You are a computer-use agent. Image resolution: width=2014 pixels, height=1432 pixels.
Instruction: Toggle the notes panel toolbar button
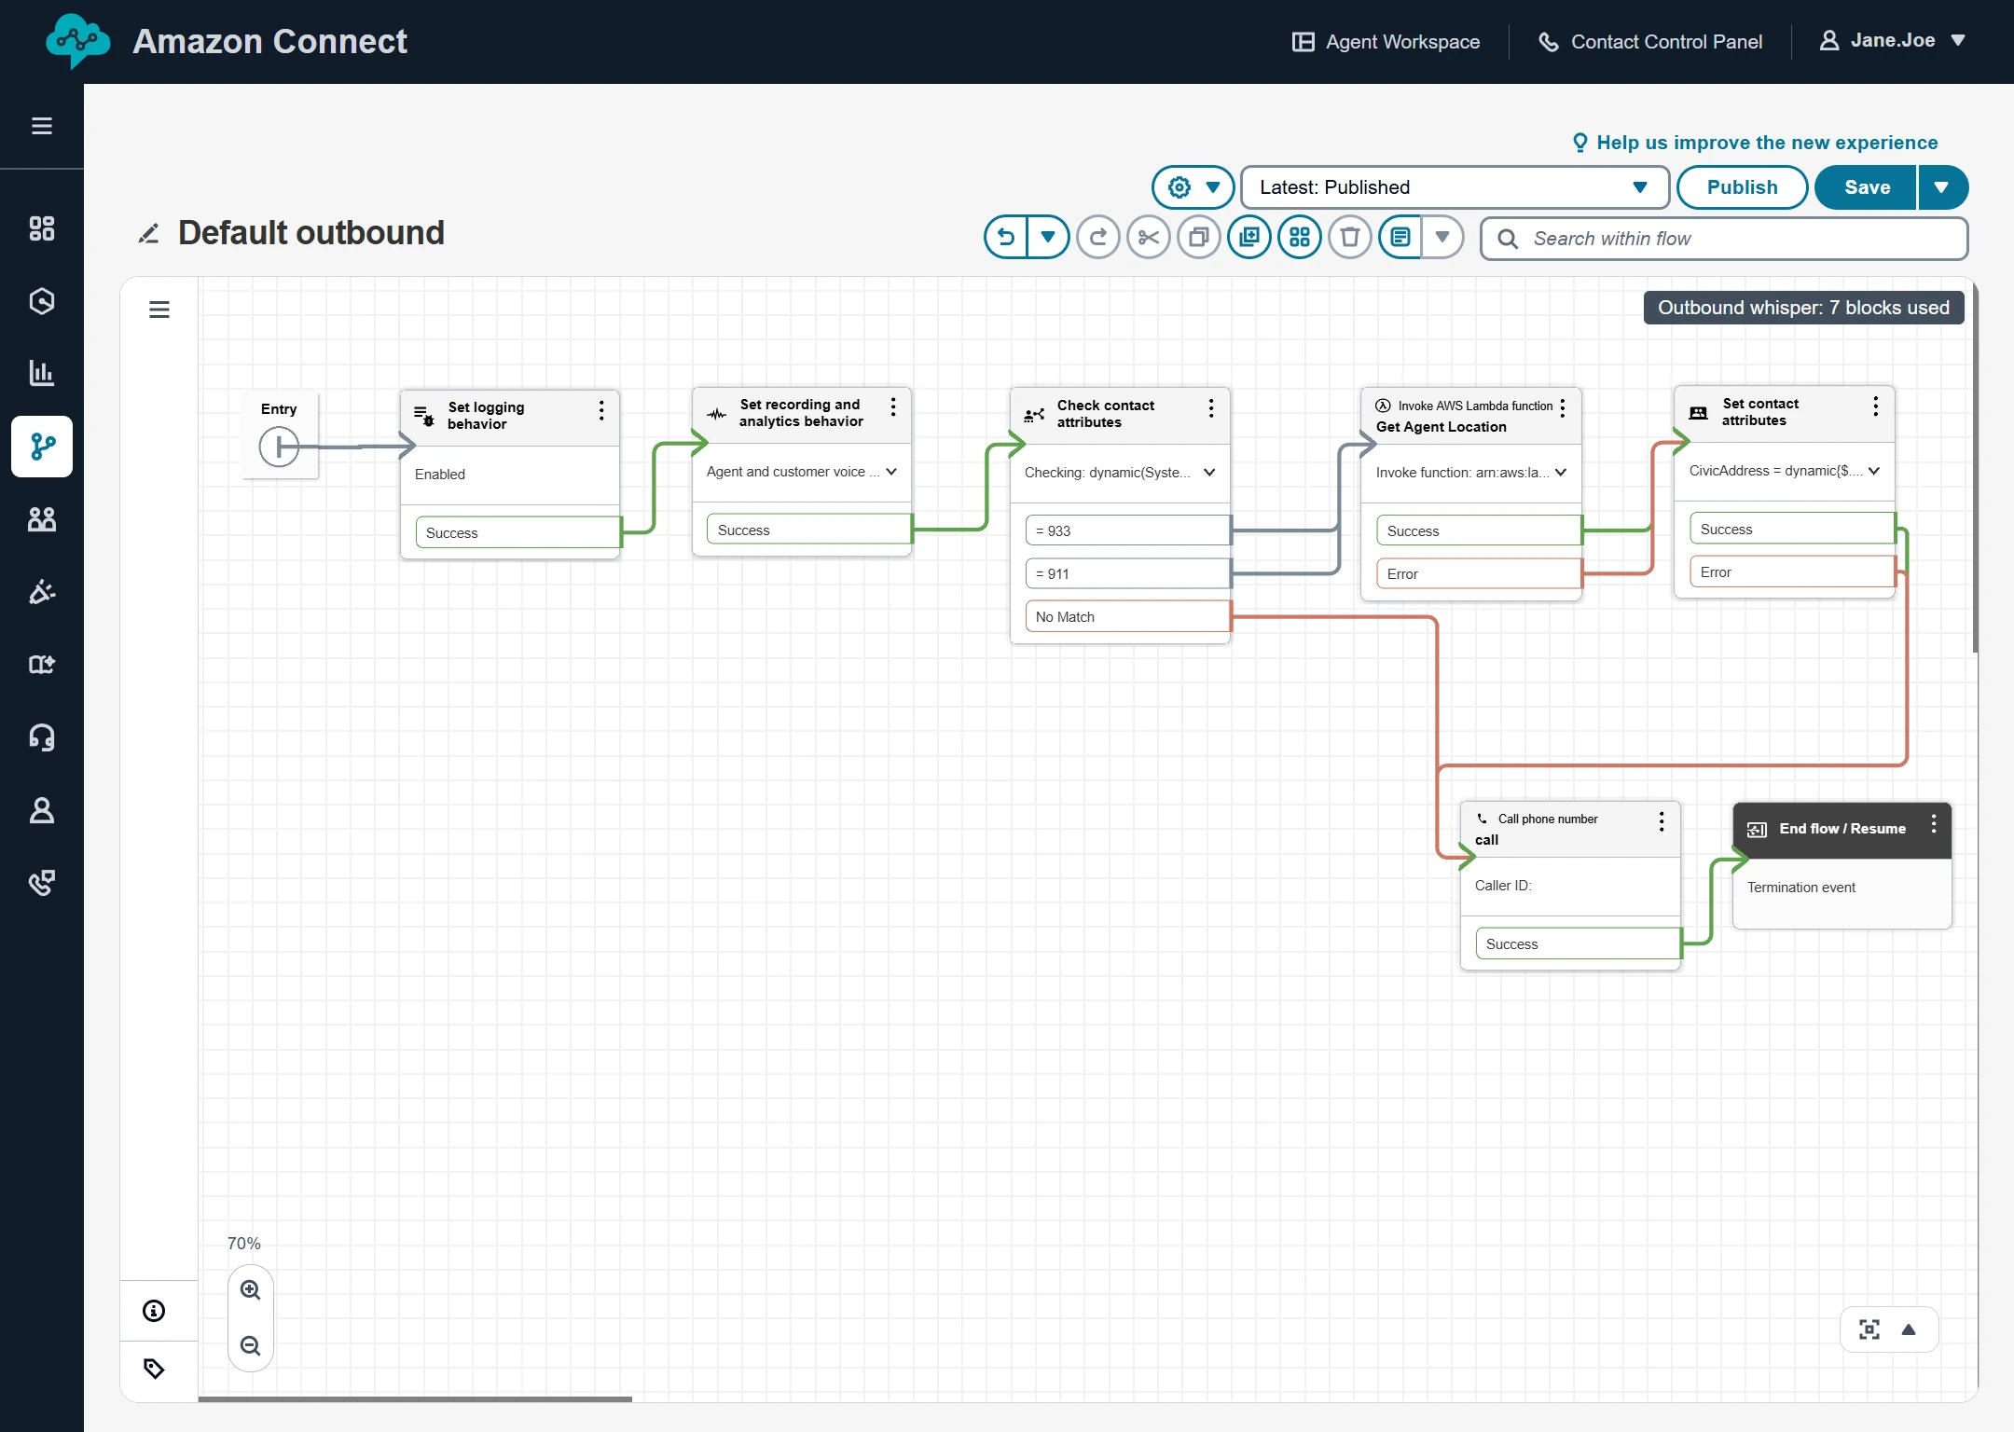click(x=1400, y=238)
